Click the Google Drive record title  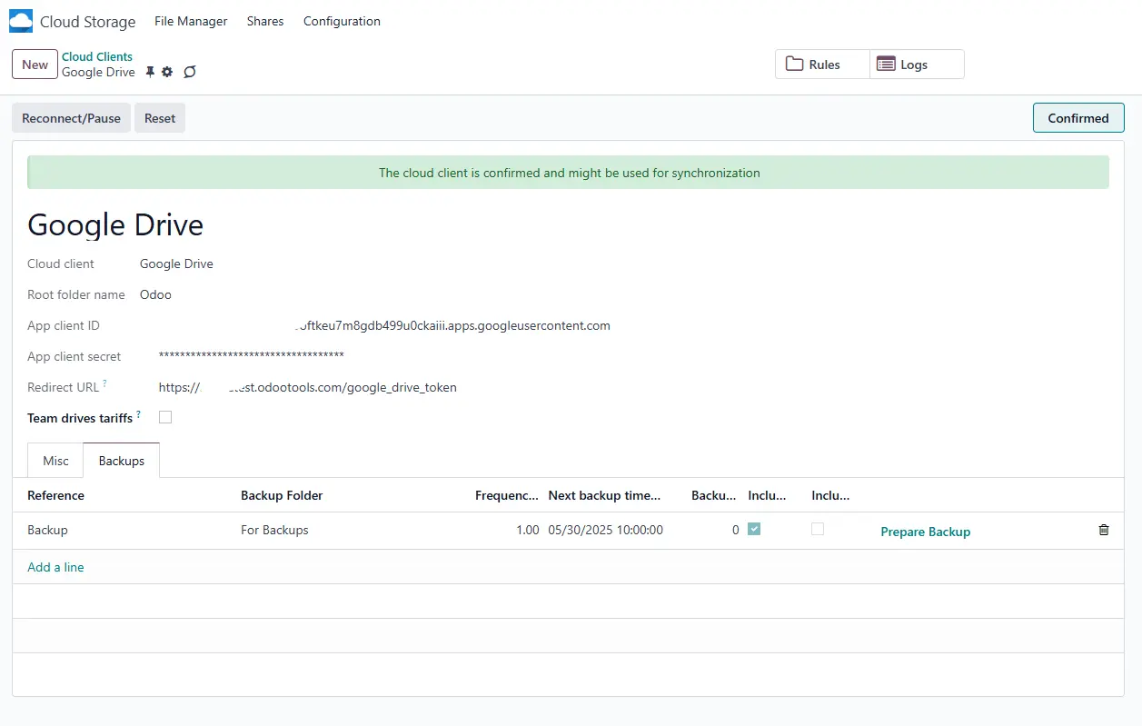(x=115, y=224)
